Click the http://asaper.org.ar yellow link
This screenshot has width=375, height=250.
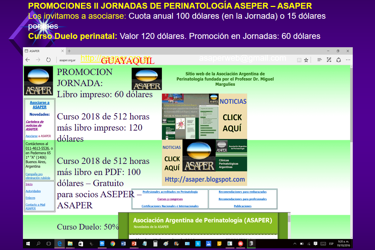116,58
